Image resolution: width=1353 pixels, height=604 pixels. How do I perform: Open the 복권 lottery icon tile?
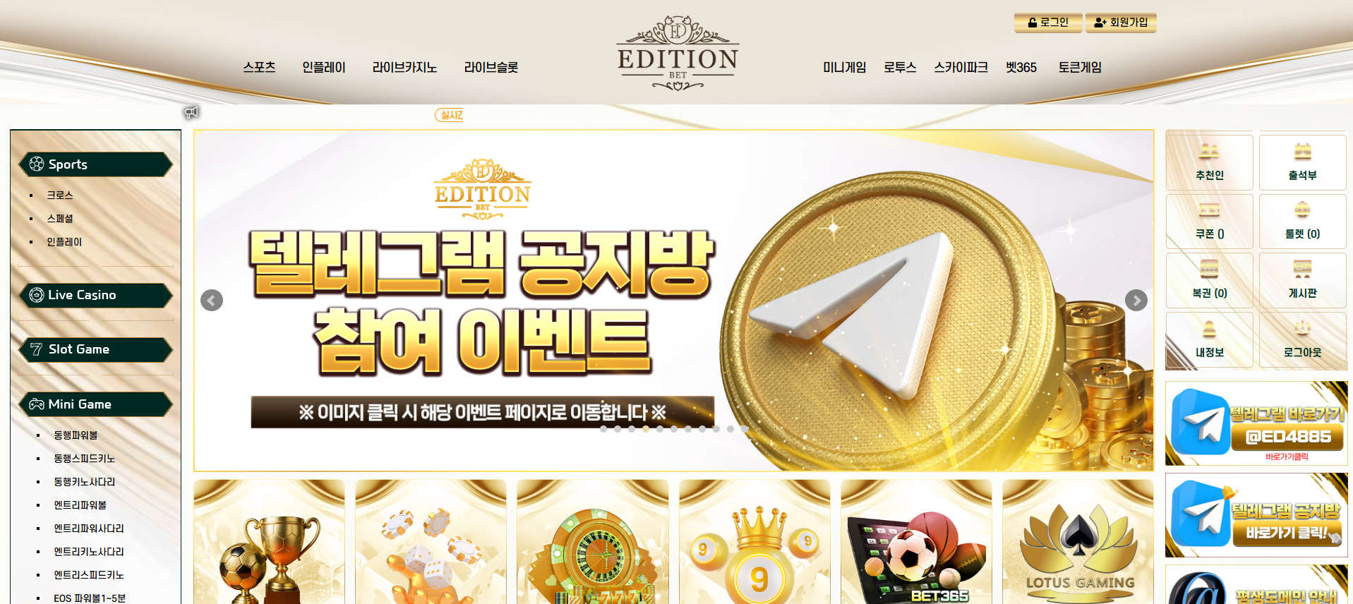point(1209,280)
